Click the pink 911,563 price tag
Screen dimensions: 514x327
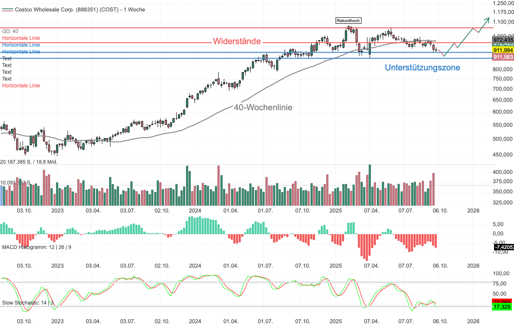(x=503, y=57)
